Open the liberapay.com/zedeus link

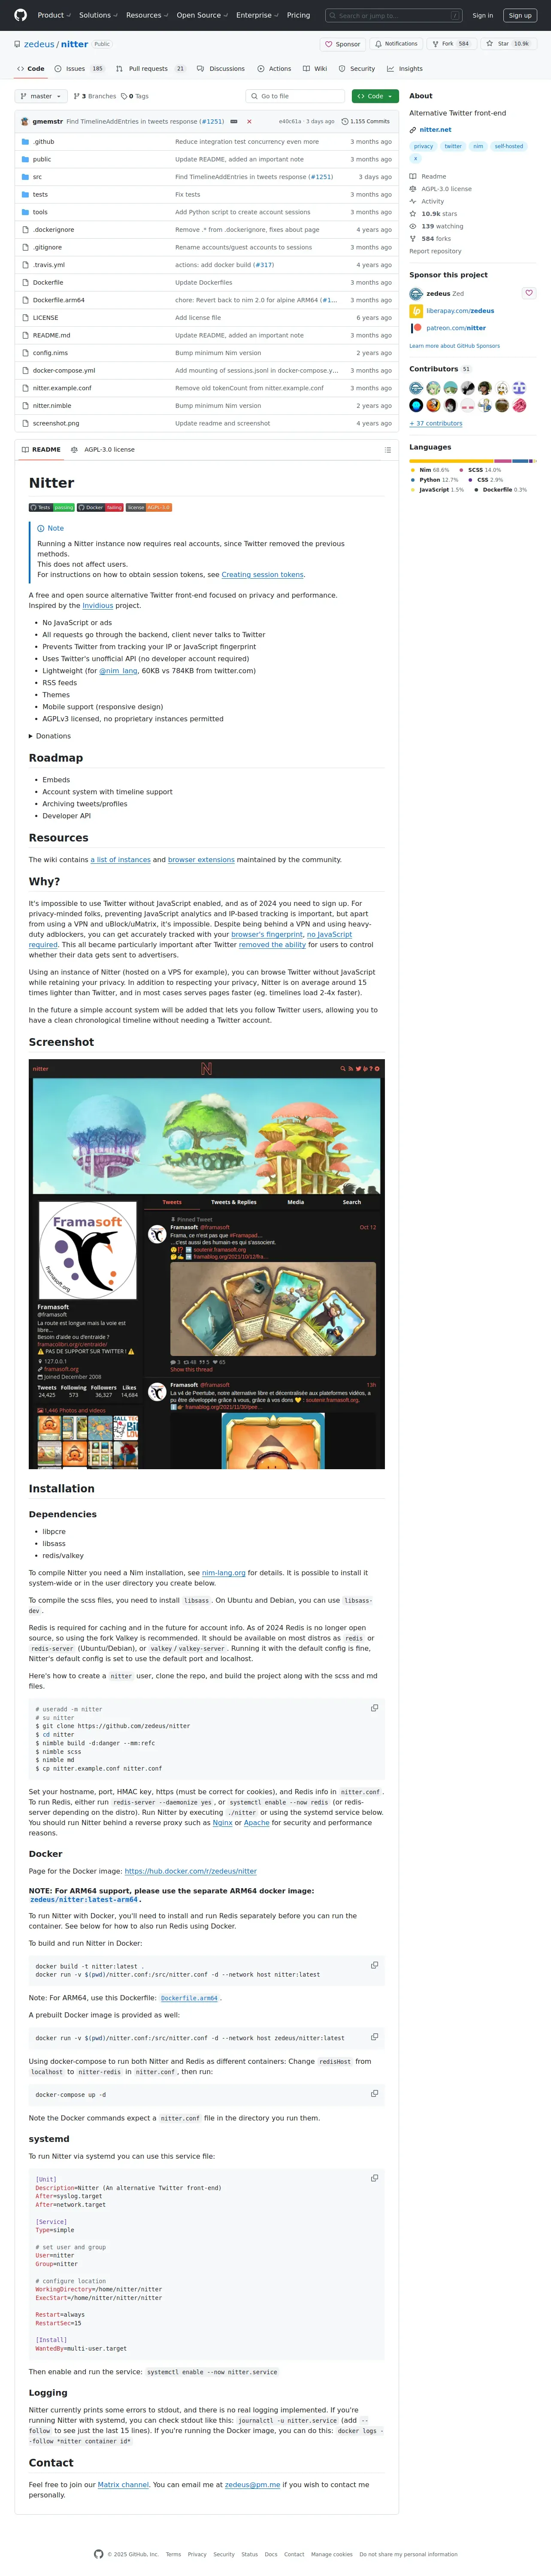(460, 311)
